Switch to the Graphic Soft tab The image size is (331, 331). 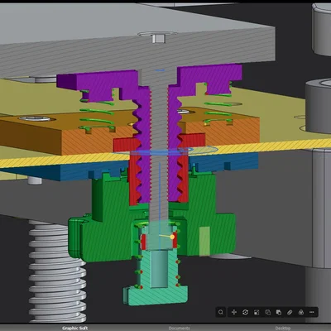[74, 328]
